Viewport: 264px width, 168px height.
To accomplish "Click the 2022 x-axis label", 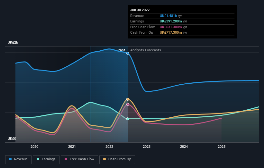I will (x=109, y=147).
